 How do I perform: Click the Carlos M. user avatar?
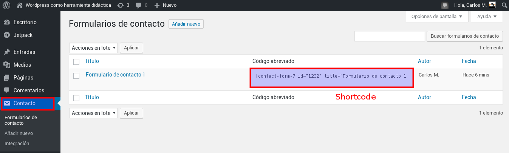(492, 5)
